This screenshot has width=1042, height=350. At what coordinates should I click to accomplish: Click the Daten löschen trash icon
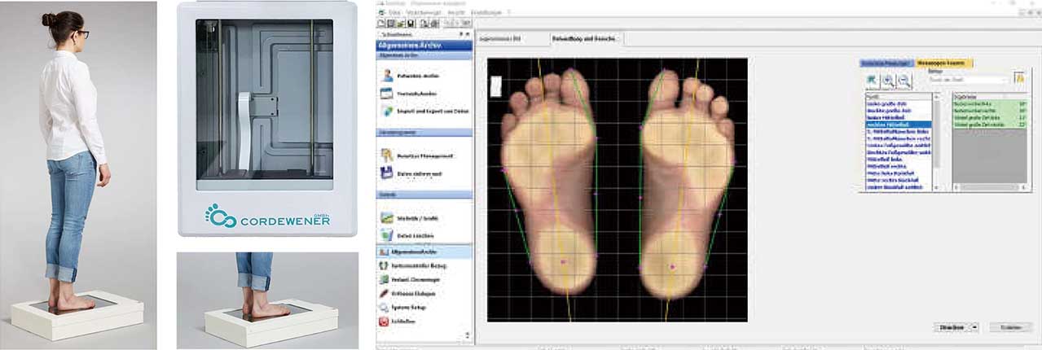(387, 235)
